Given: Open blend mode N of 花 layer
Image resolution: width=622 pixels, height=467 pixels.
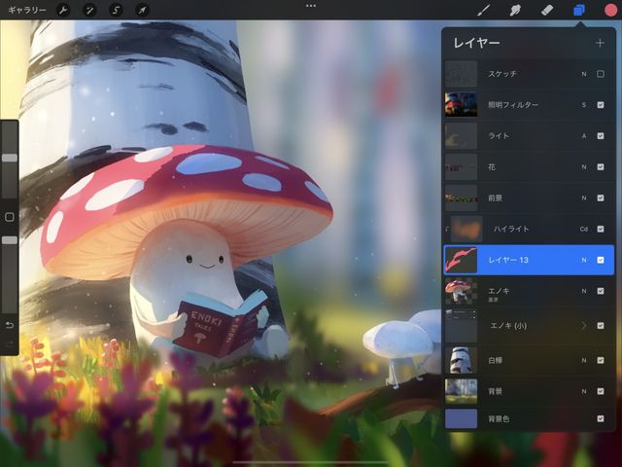Looking at the screenshot, I should (584, 166).
